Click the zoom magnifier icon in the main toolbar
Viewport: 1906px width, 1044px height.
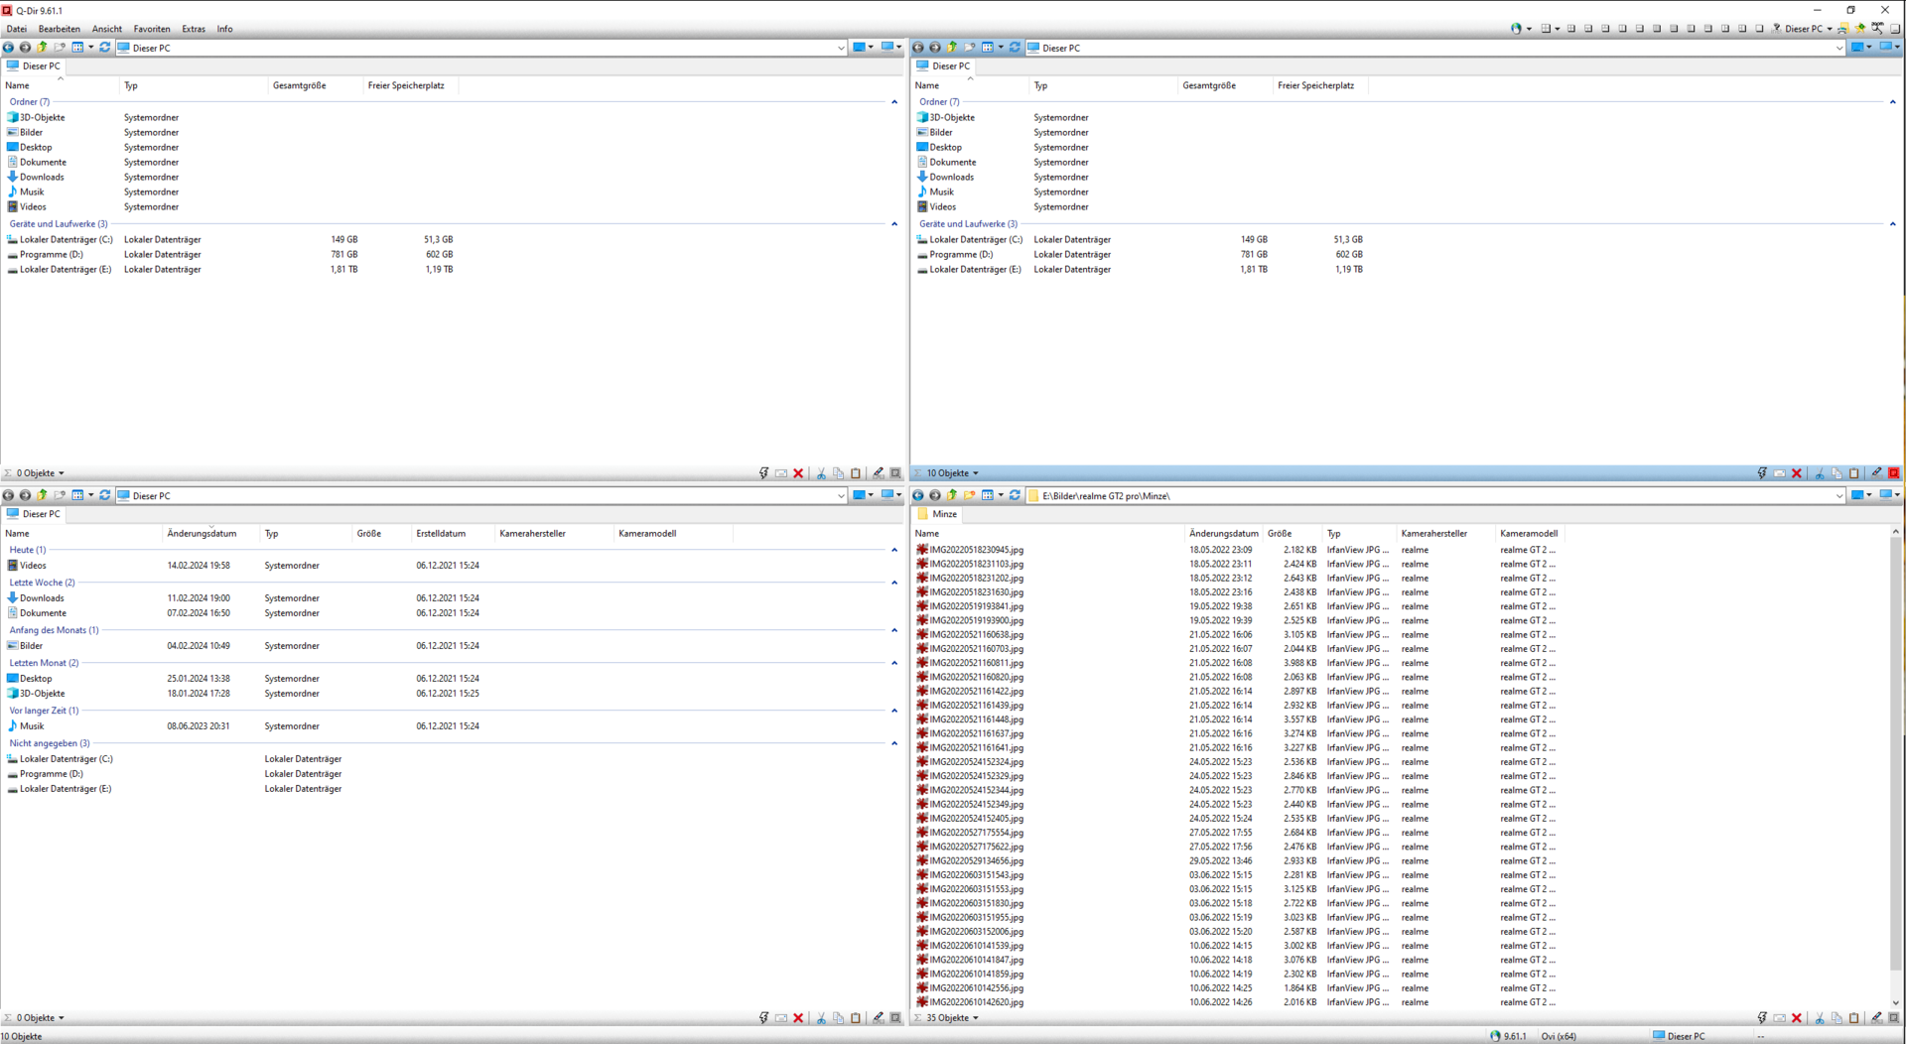point(1877,29)
